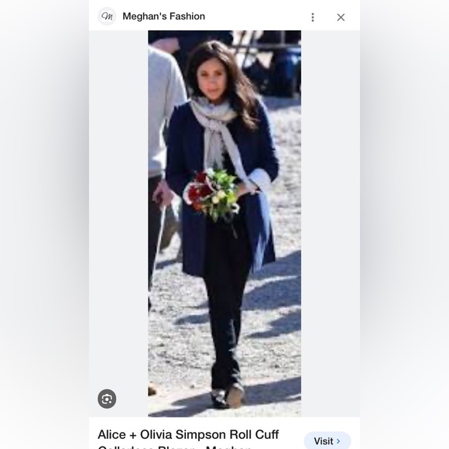Open the three-dot more options menu
449x449 pixels.
[x=313, y=17]
